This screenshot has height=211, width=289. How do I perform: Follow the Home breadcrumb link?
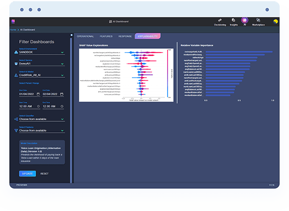(x=13, y=30)
